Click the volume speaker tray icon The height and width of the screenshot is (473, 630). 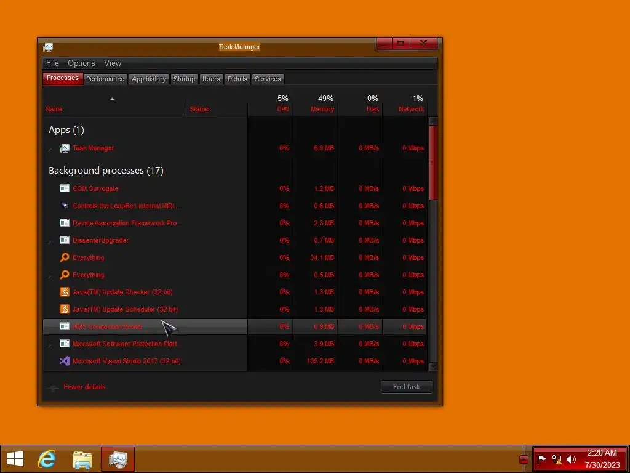572,459
